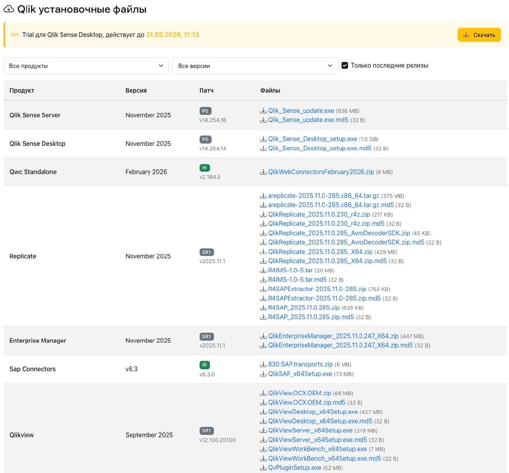
Task: Click the 'Продукт' column header
Action: click(x=22, y=91)
